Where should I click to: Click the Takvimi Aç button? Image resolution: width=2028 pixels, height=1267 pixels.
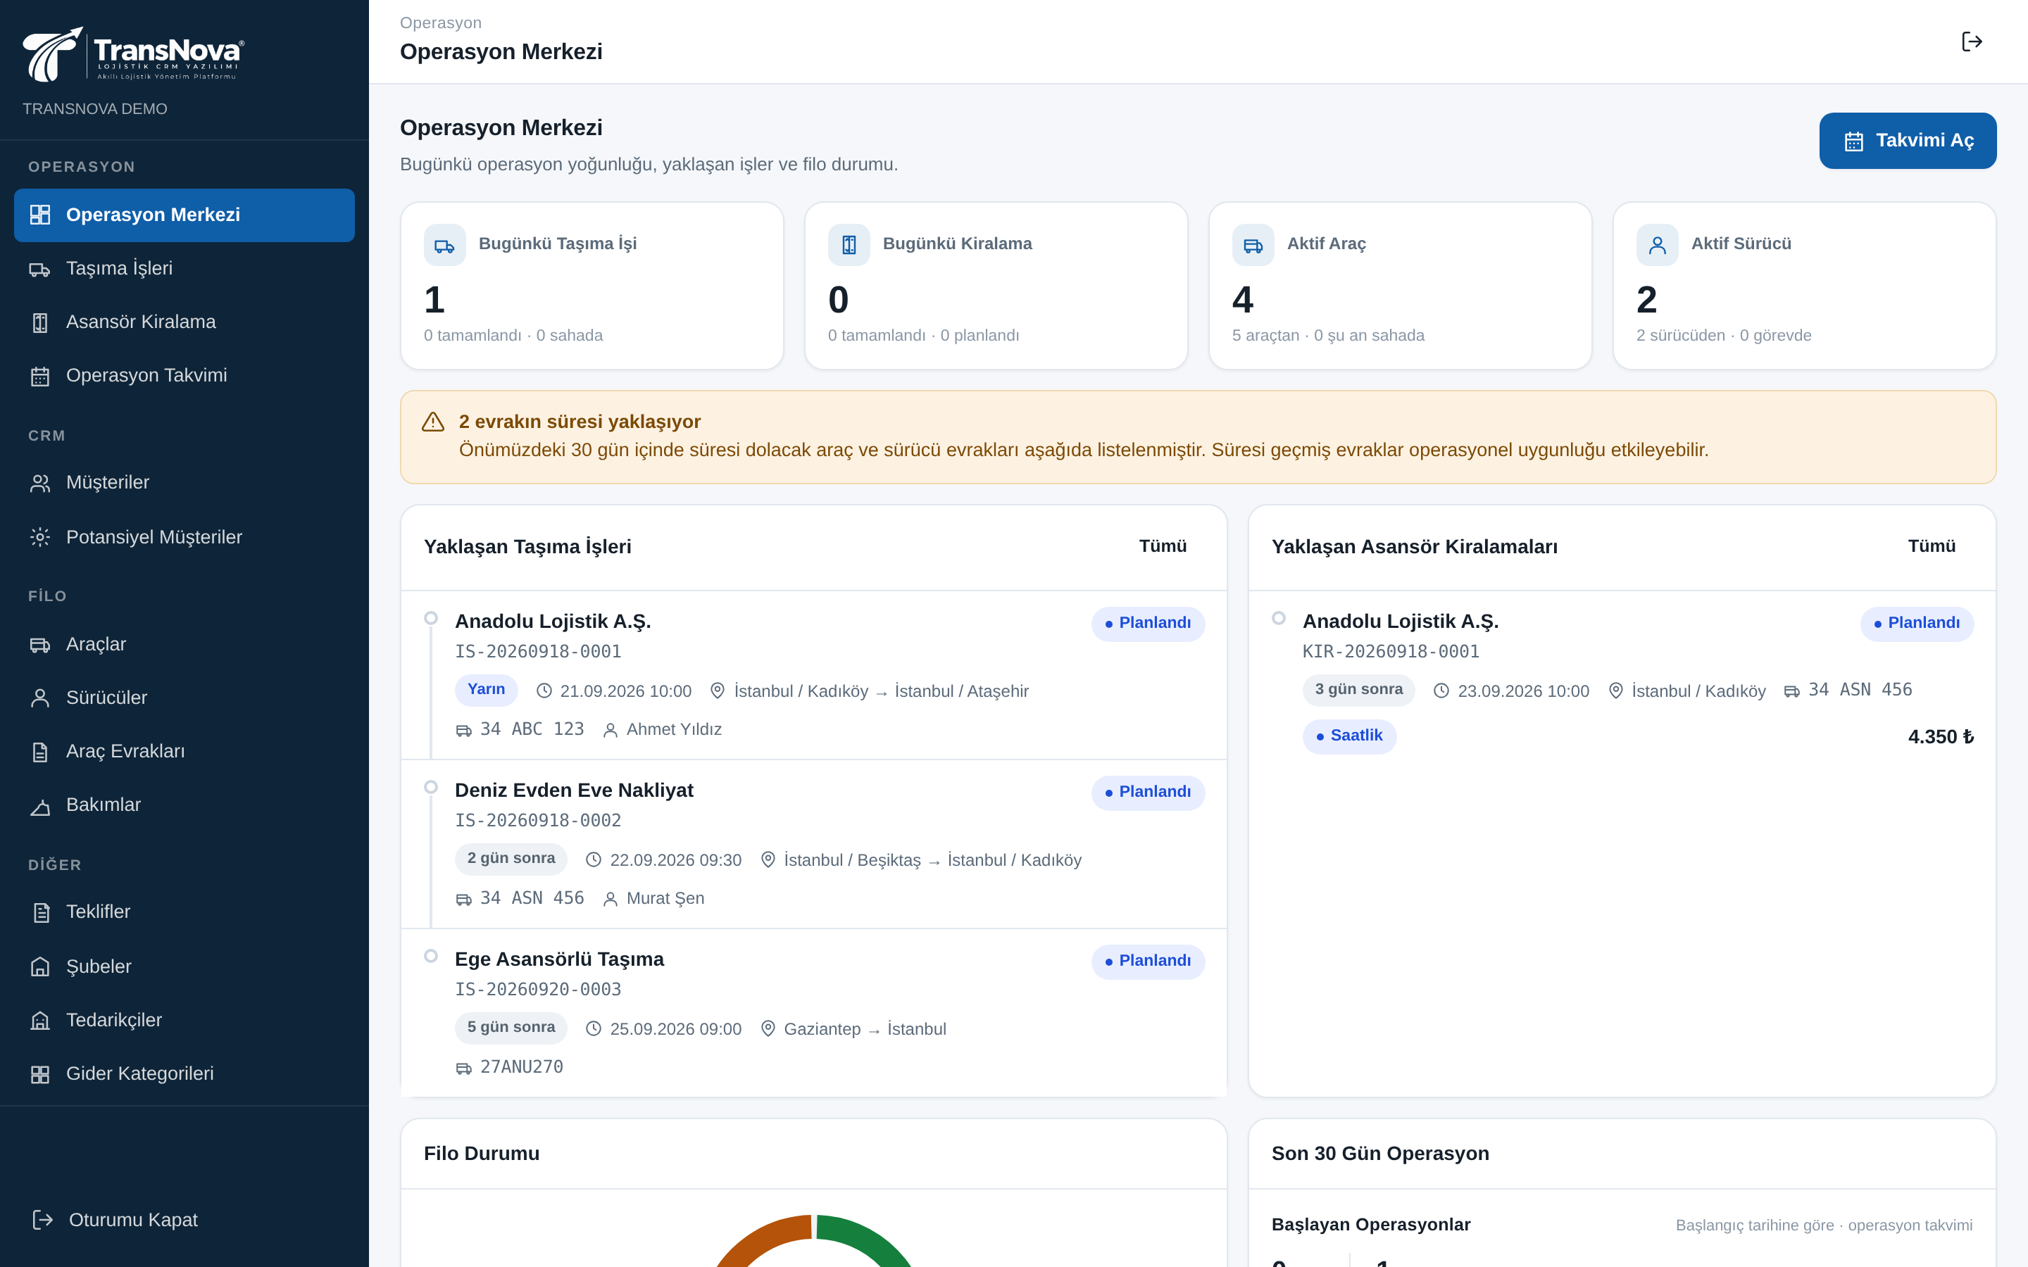coord(1908,141)
